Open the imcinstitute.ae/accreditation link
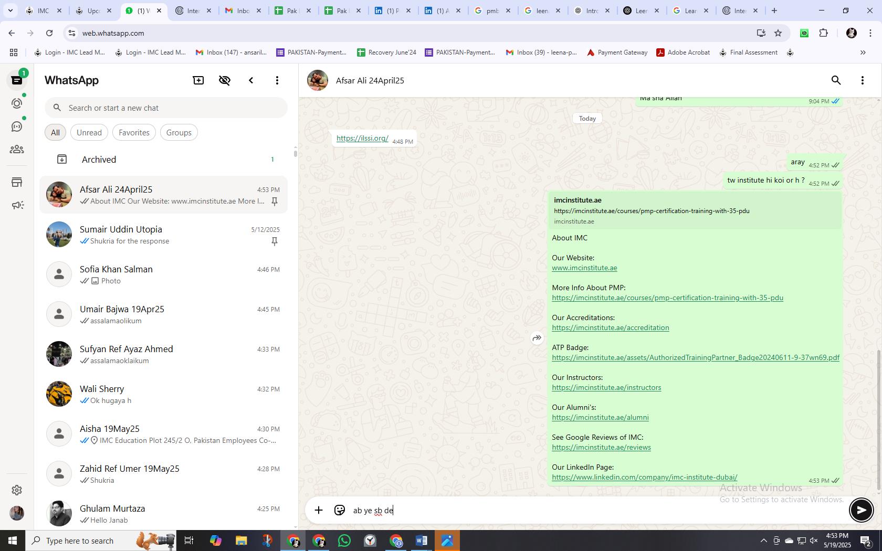The width and height of the screenshot is (882, 551). tap(610, 327)
